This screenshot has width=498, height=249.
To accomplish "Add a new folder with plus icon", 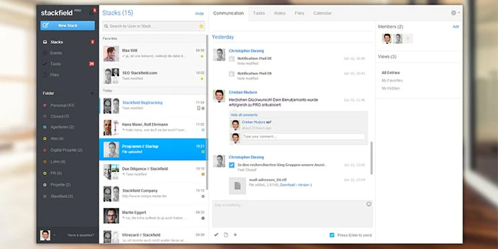I will coord(92,94).
